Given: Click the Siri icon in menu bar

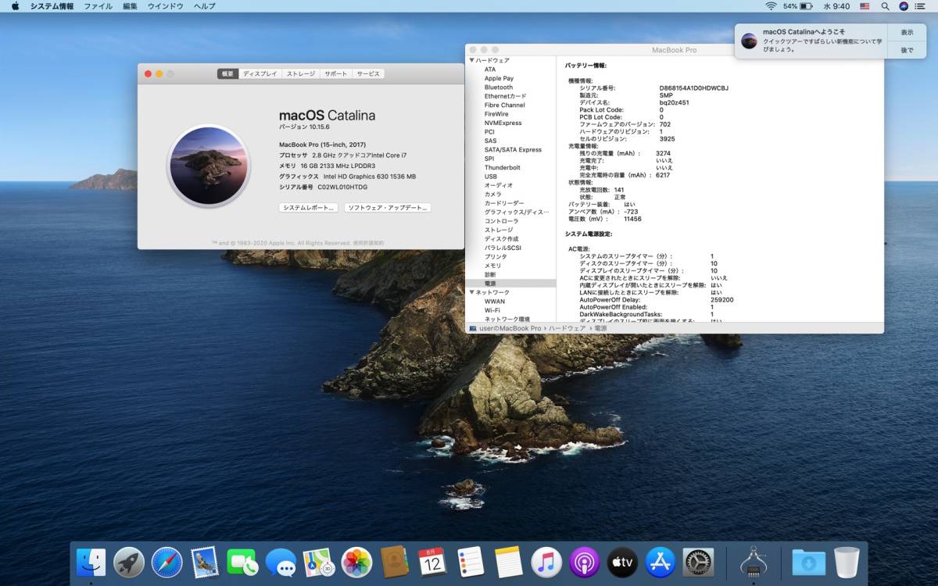Looking at the screenshot, I should pos(903,6).
